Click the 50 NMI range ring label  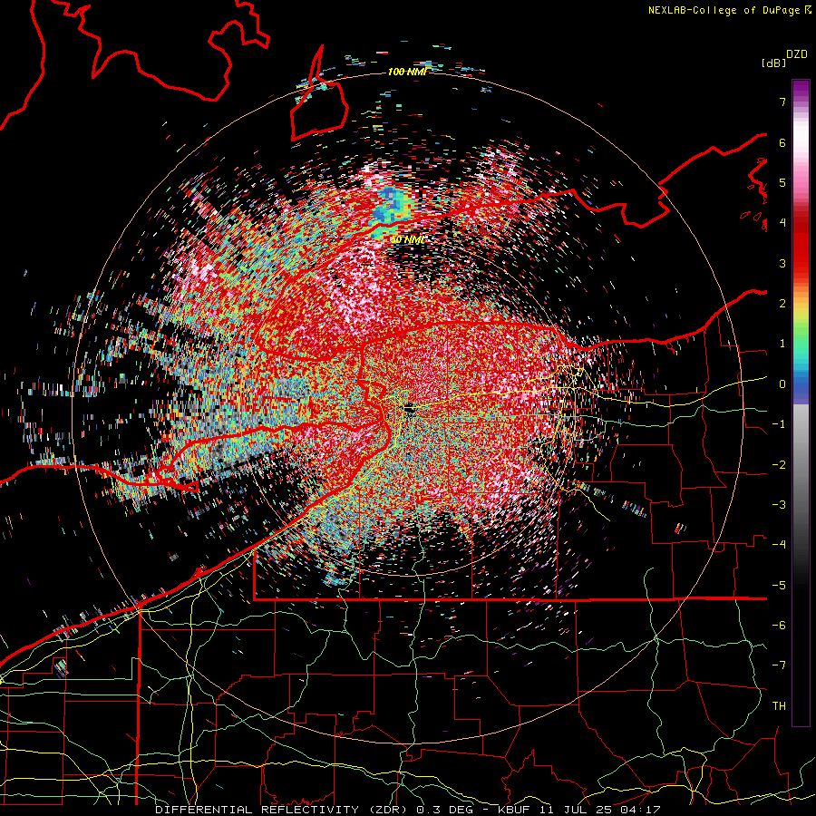(x=407, y=239)
